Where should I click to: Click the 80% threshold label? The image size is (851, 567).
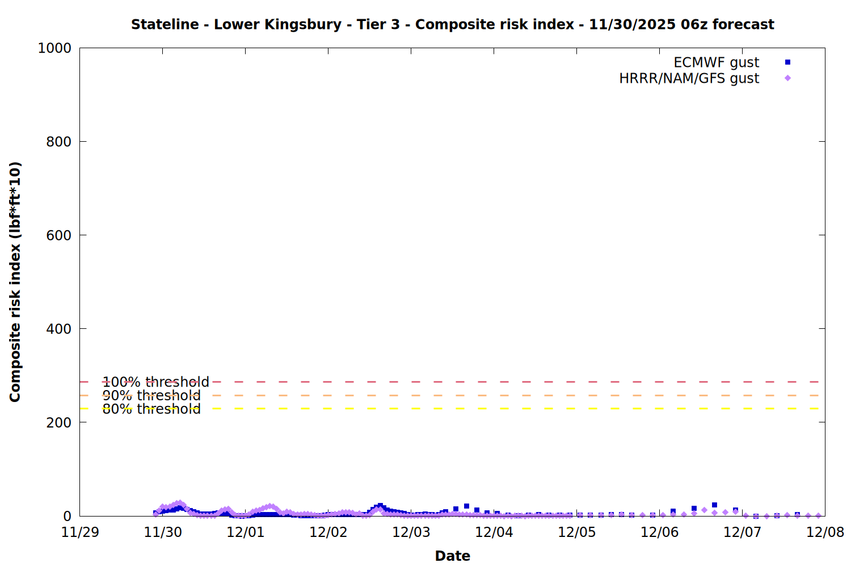(x=151, y=409)
